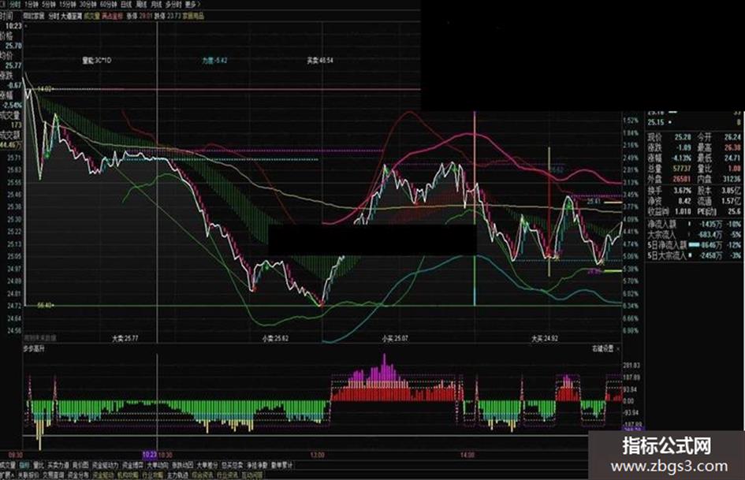
Task: Click the 净流入额 row in quote panel
Action: coord(695,224)
